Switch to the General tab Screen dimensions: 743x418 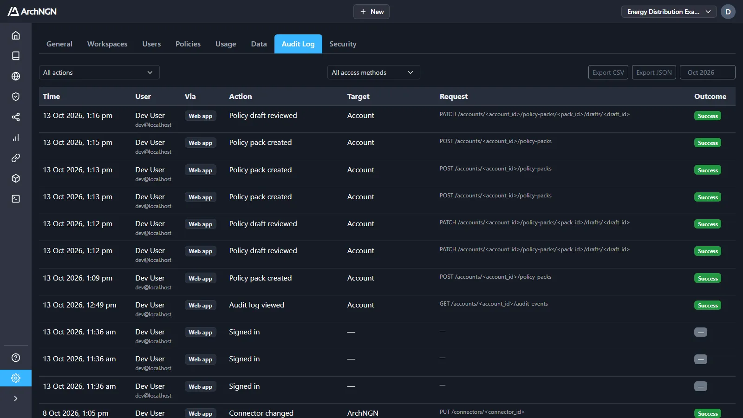pyautogui.click(x=59, y=44)
